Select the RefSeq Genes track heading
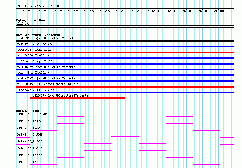 [27, 111]
